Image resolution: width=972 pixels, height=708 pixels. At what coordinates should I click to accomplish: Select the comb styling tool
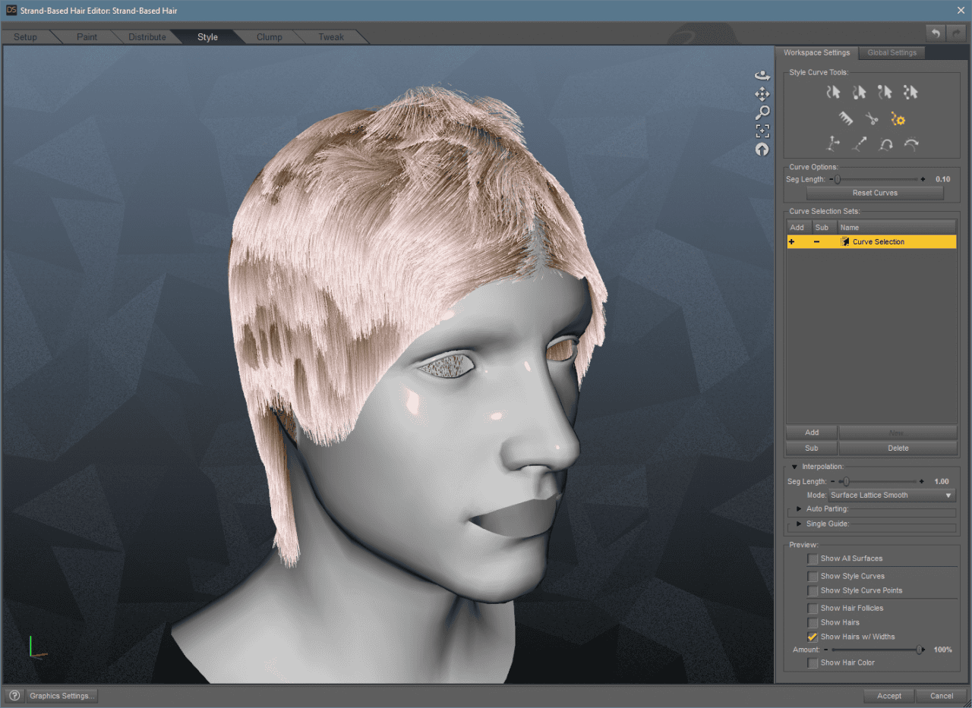845,118
